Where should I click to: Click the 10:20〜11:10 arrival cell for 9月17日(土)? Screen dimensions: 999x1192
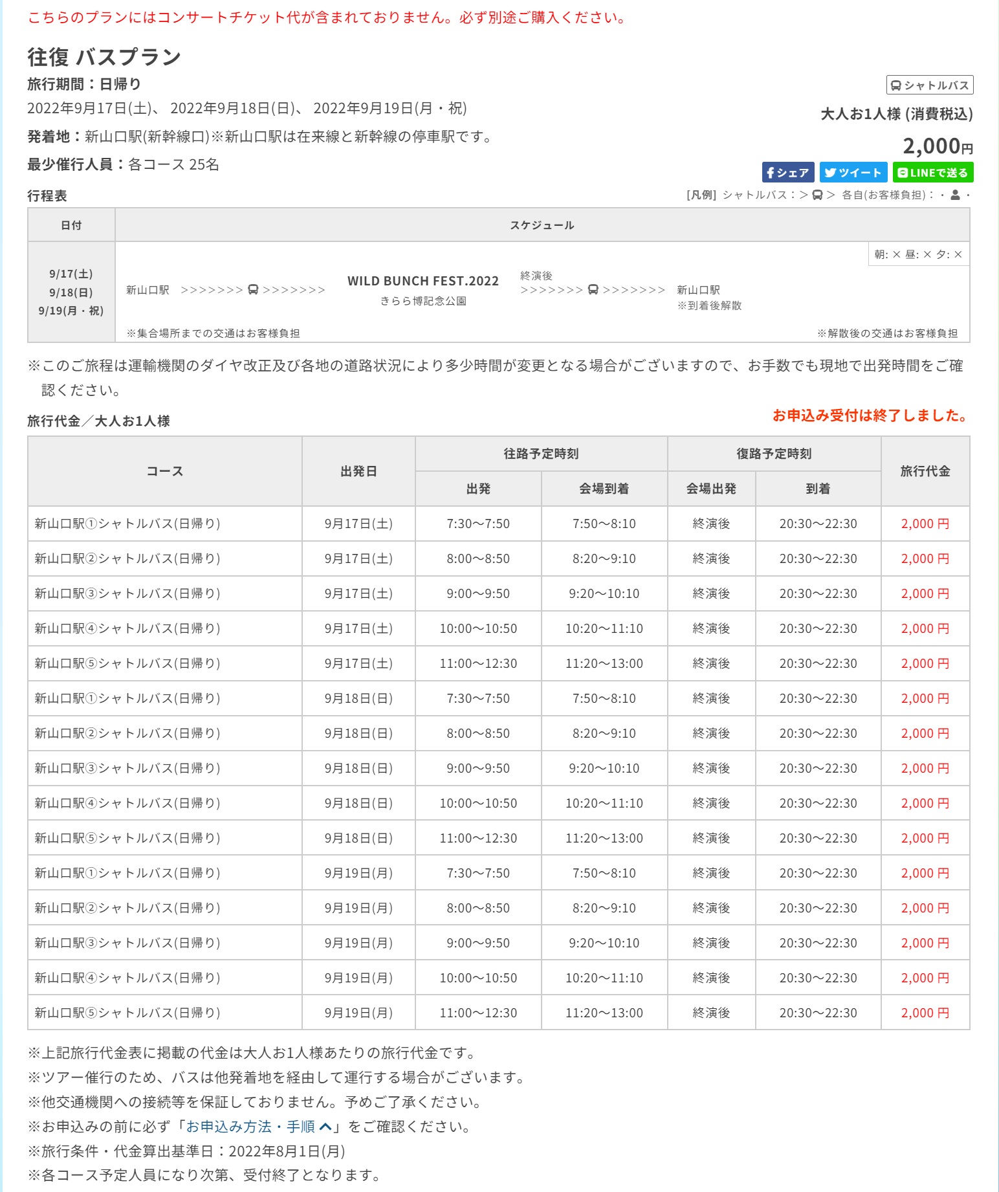(604, 628)
